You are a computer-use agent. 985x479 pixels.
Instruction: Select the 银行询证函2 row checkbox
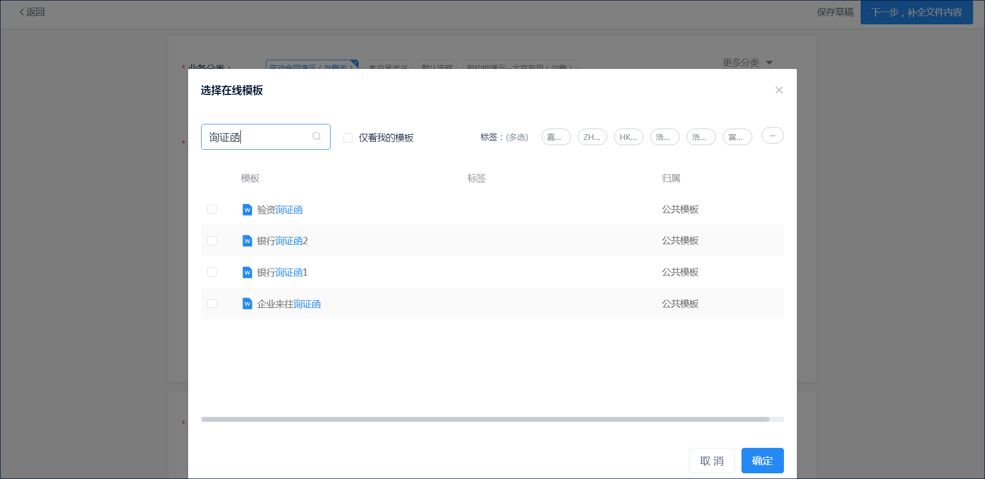tap(212, 241)
